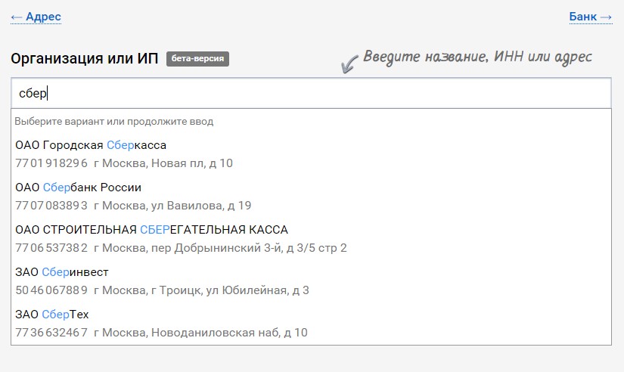Click address пер Добрынинский 3-й, д 3/5 стр 2

[x=249, y=248]
